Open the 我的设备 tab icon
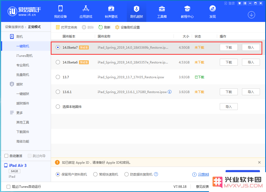 (60, 8)
